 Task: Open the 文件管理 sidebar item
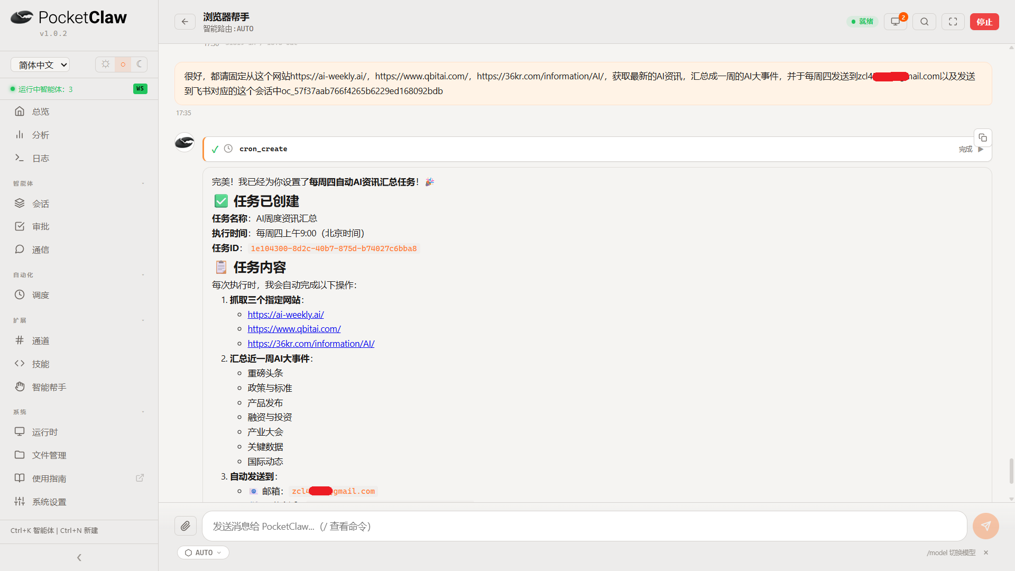[x=79, y=455]
